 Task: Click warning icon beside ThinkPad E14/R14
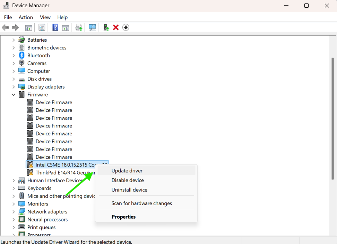click(30, 173)
